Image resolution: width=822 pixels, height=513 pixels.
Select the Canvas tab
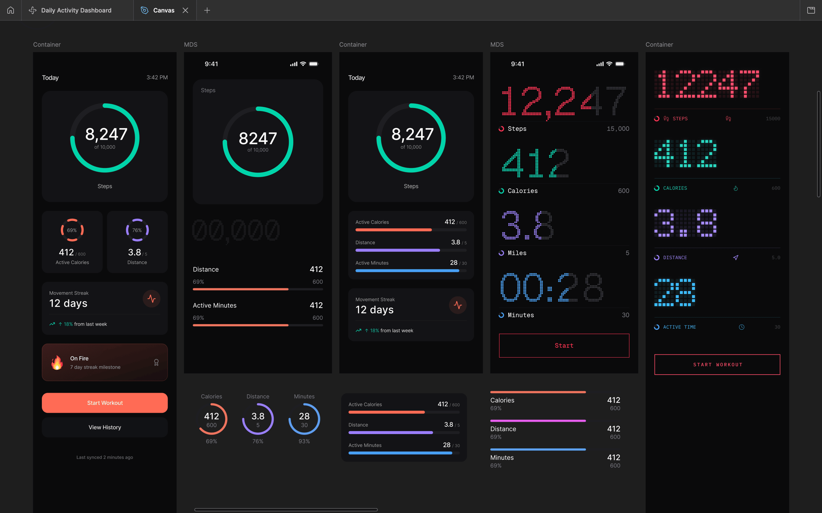click(x=158, y=10)
